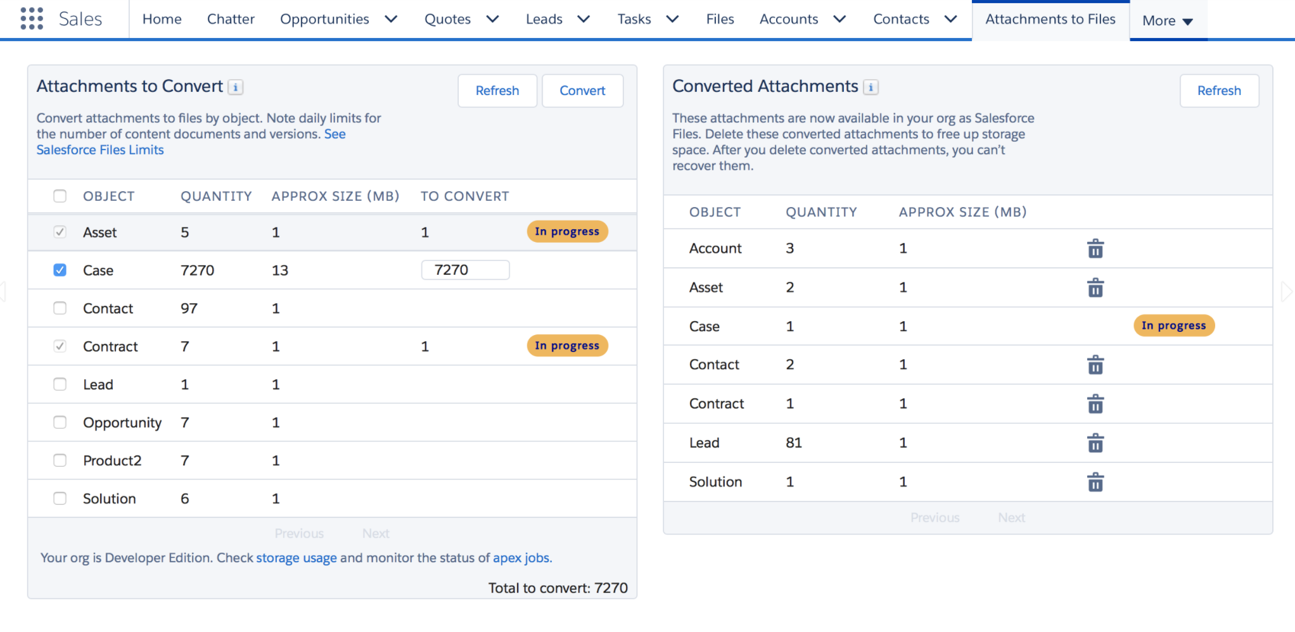The height and width of the screenshot is (632, 1295).
Task: Open the Accounts tab
Action: (x=789, y=20)
